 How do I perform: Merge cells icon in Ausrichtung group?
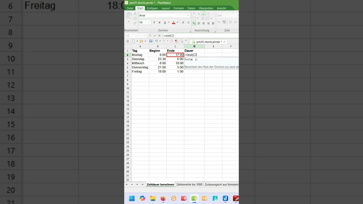tap(207, 18)
